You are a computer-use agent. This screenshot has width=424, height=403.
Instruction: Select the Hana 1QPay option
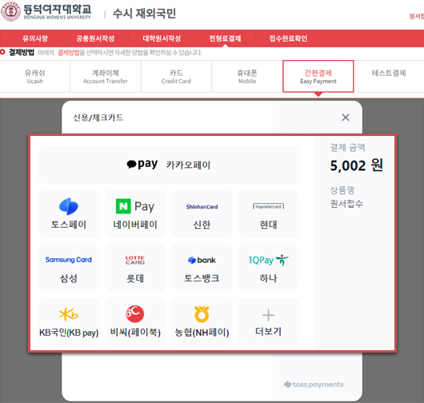pyautogui.click(x=268, y=267)
